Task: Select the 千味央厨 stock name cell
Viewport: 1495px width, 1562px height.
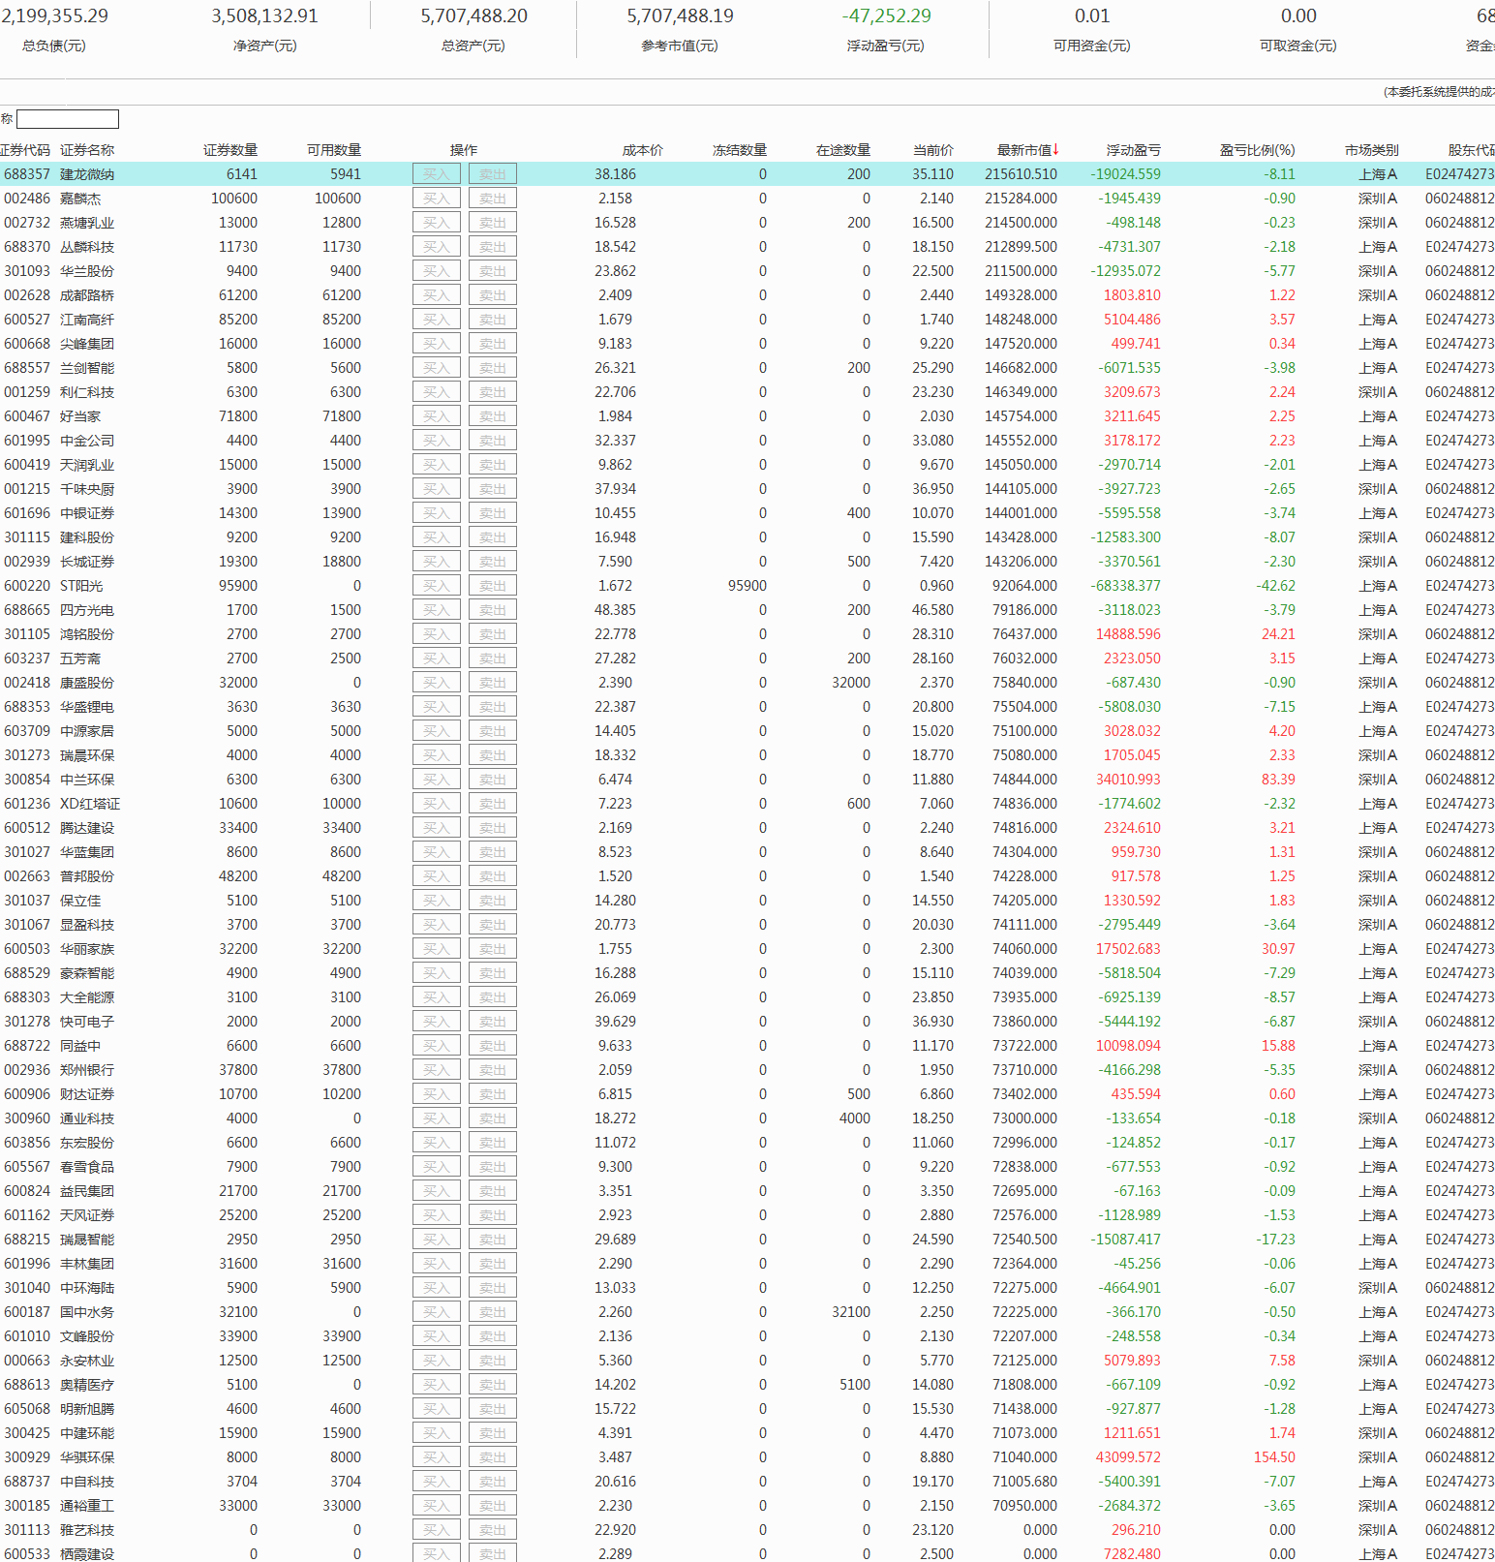Action: (x=87, y=489)
